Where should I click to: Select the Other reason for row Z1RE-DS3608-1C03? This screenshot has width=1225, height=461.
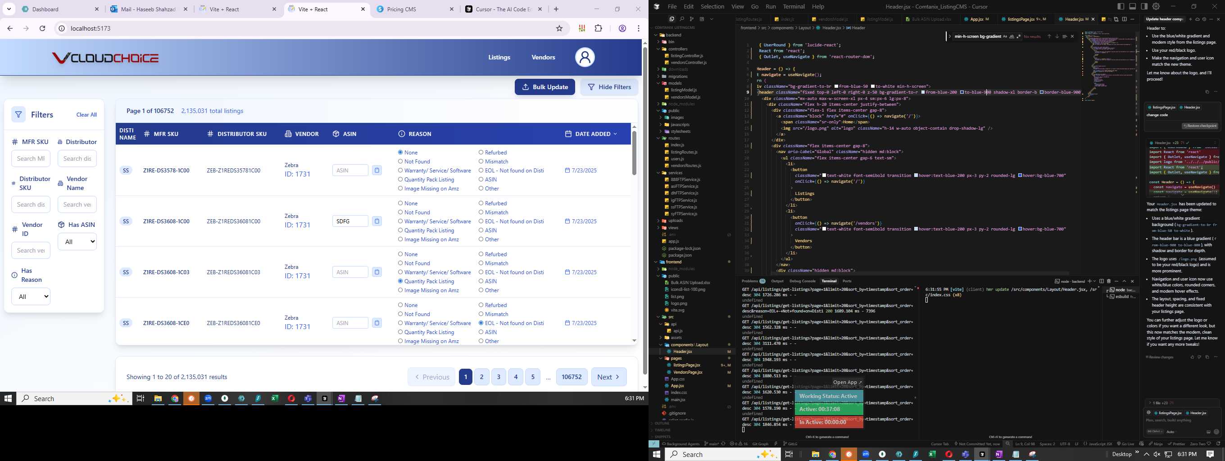(x=481, y=290)
